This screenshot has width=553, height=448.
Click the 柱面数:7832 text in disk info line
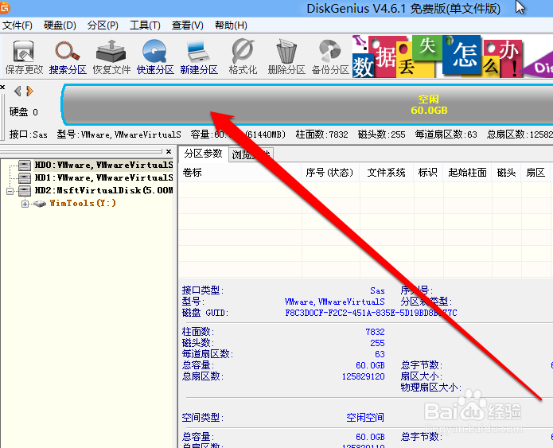pyautogui.click(x=321, y=134)
